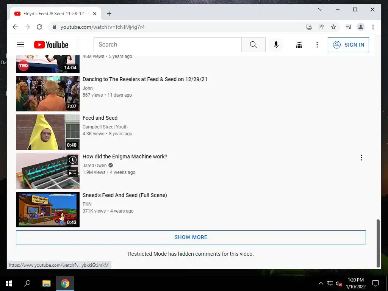Open the Chrome profile avatar
Viewport: 388px width, 291px height.
(361, 27)
